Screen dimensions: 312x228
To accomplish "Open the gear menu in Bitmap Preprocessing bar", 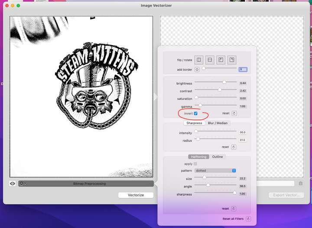I will click(22, 183).
